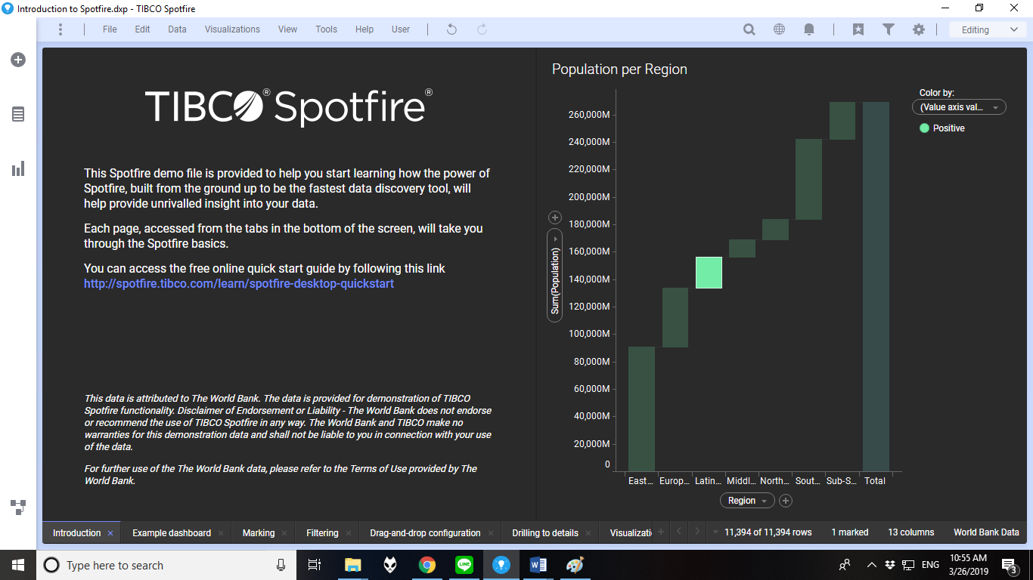Image resolution: width=1033 pixels, height=580 pixels.
Task: Open the Editing mode dropdown
Action: click(x=988, y=29)
